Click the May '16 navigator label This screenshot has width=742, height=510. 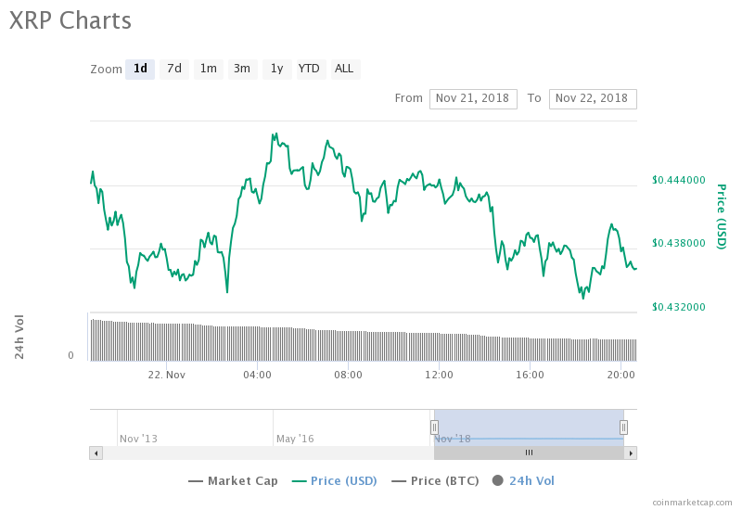(x=295, y=439)
